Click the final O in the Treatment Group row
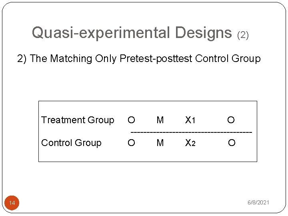The image size is (288, 216). pyautogui.click(x=231, y=120)
